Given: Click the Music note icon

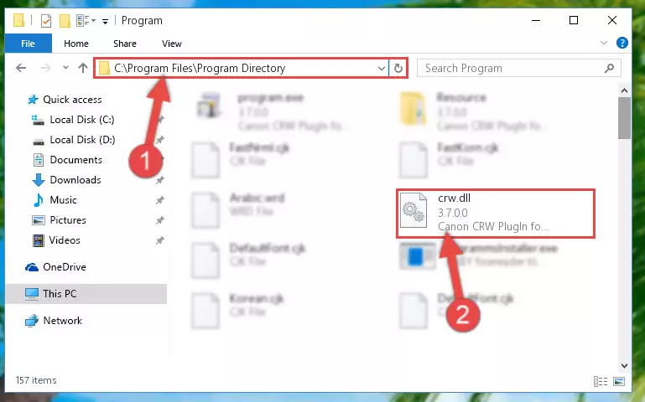Looking at the screenshot, I should coord(39,200).
